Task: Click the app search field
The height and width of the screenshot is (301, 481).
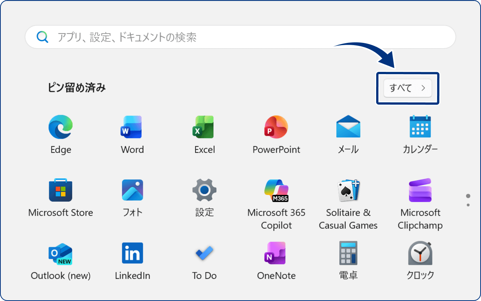Action: point(240,36)
